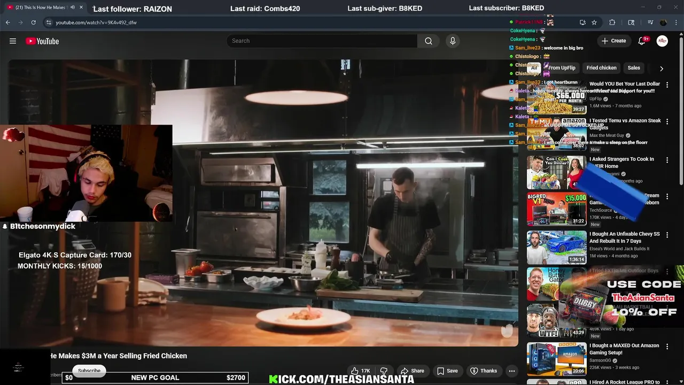Screen dimensions: 684x385
Task: Select the 'From UpFlip' chip
Action: [x=562, y=68]
